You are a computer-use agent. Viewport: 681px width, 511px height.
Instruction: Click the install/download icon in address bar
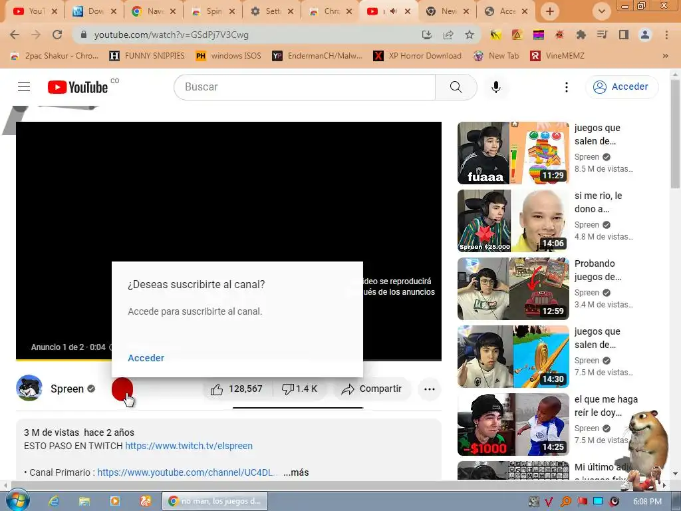pos(427,35)
